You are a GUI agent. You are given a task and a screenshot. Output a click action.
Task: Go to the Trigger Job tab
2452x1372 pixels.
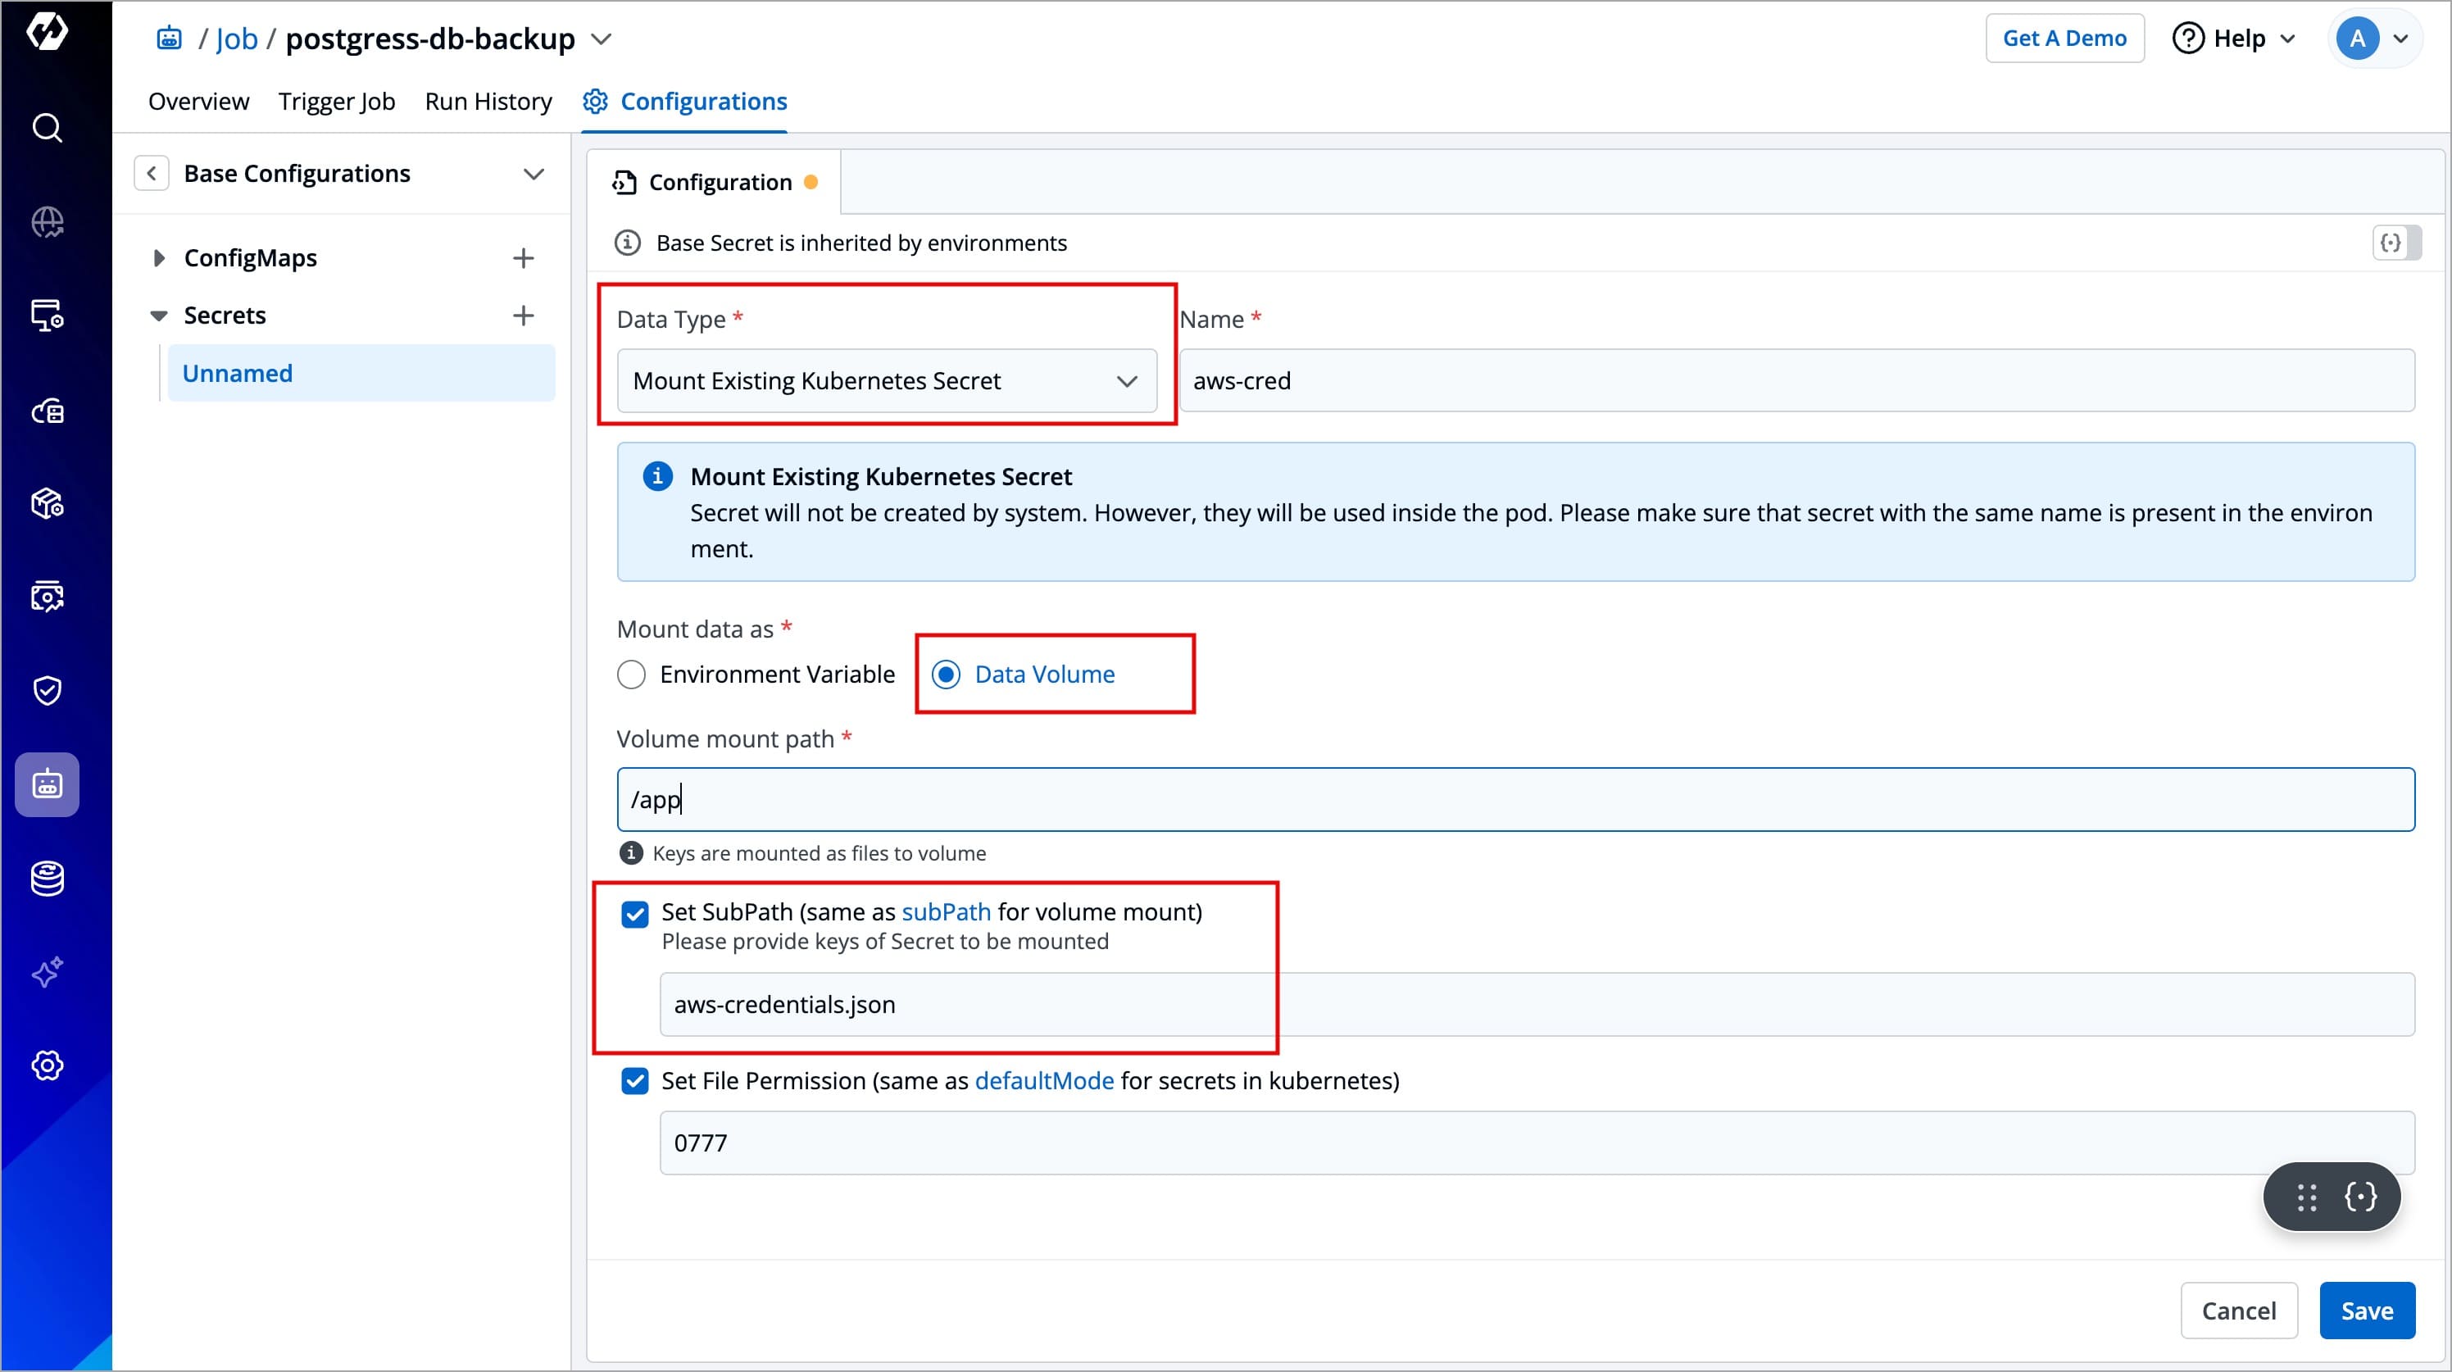pyautogui.click(x=336, y=101)
